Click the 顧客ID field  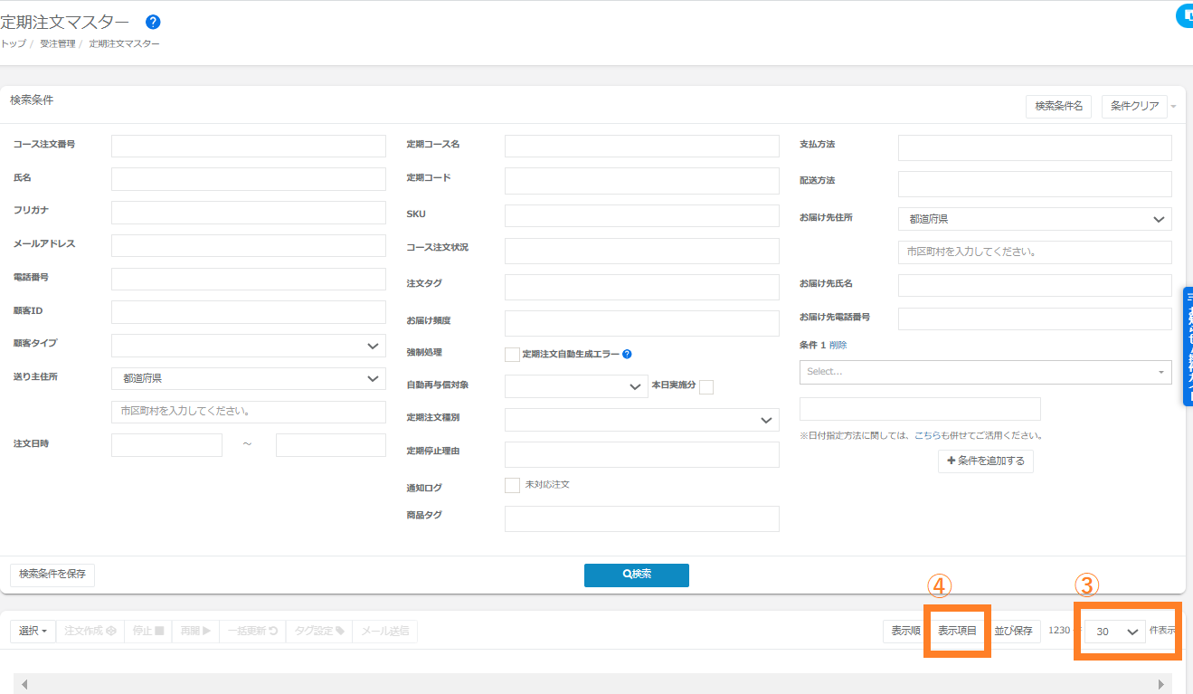coord(249,312)
